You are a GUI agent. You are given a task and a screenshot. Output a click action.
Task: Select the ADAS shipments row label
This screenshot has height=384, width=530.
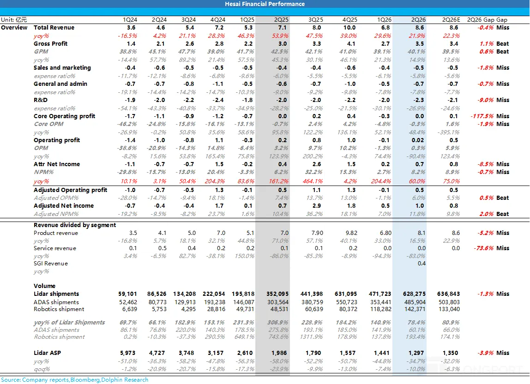click(x=56, y=302)
